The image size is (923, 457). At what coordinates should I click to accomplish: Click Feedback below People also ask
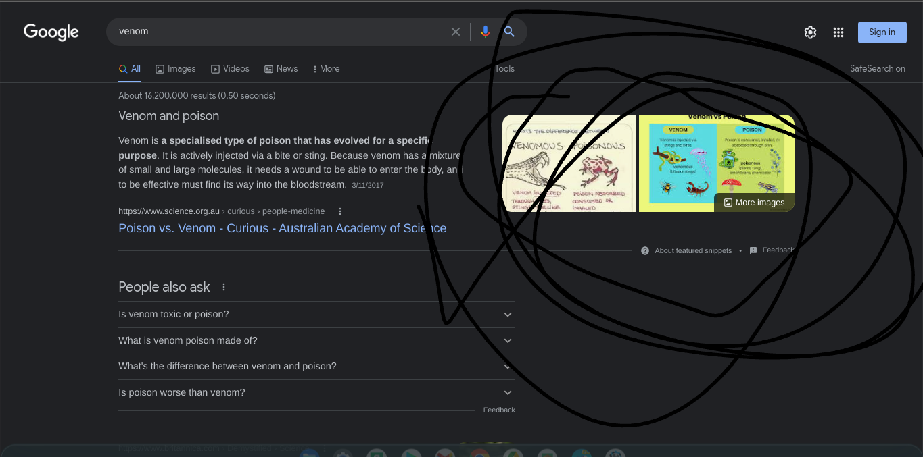pos(499,410)
